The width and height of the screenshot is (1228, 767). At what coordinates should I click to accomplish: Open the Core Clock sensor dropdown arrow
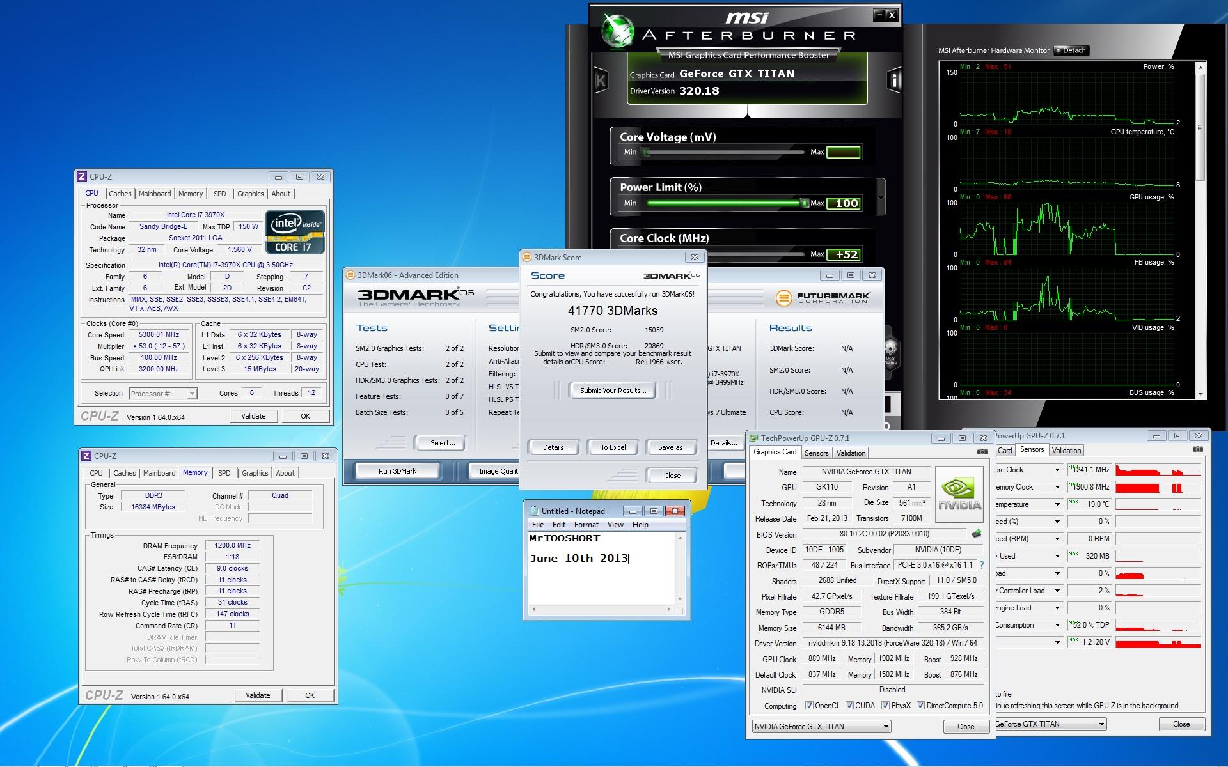[x=1057, y=470]
